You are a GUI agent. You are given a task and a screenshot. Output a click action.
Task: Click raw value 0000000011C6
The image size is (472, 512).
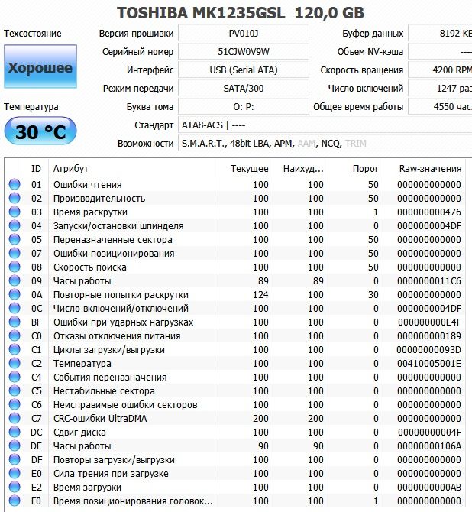[x=429, y=280]
